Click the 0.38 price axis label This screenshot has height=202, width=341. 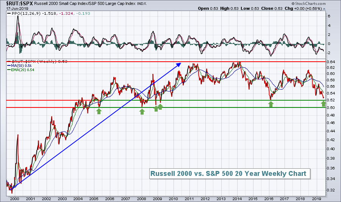click(x=331, y=158)
